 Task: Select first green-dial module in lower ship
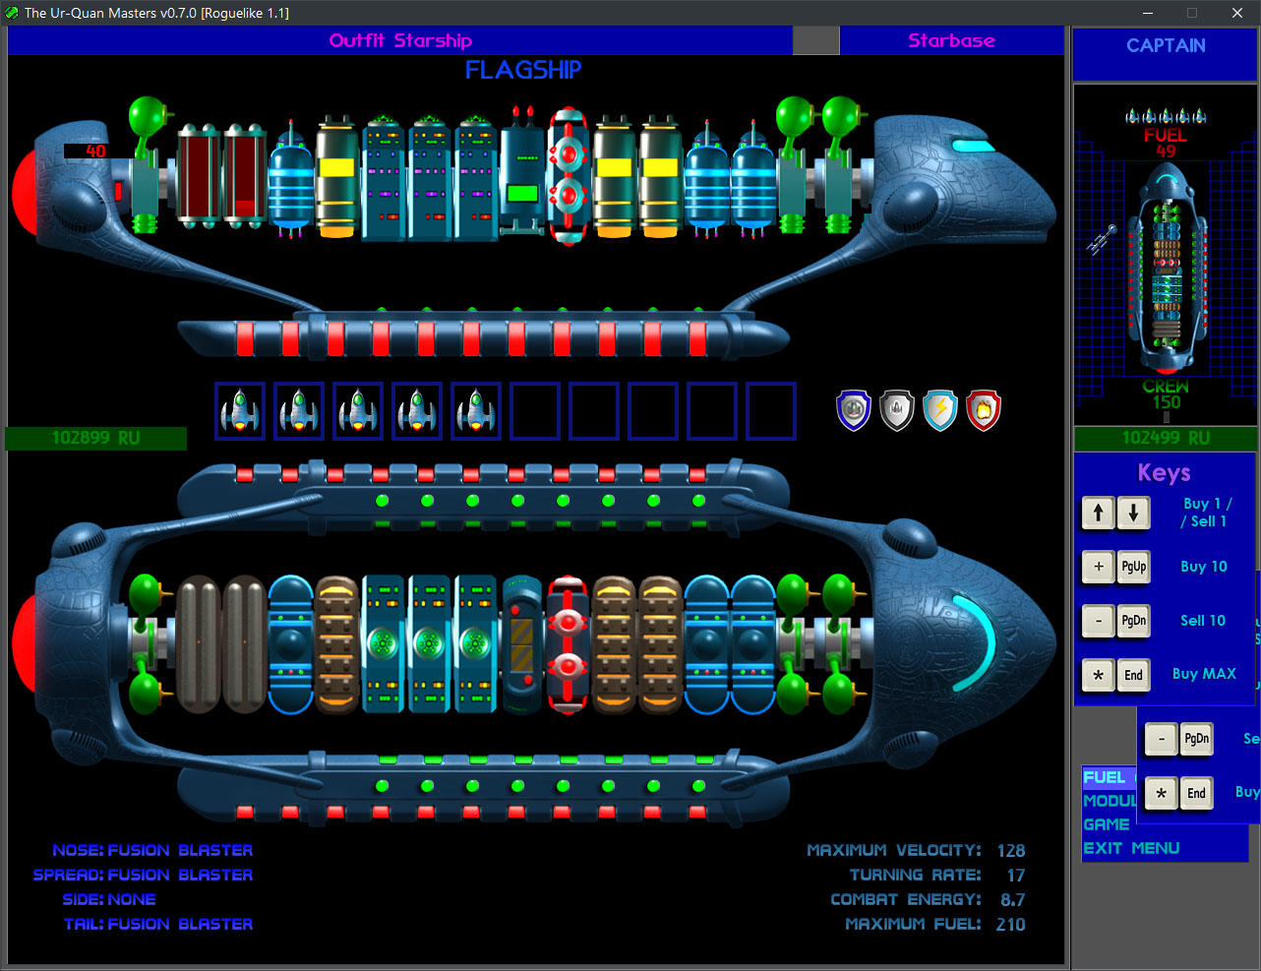(383, 644)
